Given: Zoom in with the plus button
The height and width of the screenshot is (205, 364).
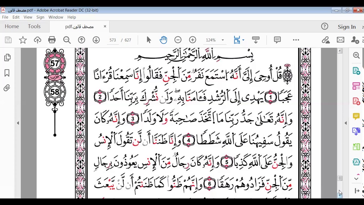Looking at the screenshot, I should coord(193,40).
